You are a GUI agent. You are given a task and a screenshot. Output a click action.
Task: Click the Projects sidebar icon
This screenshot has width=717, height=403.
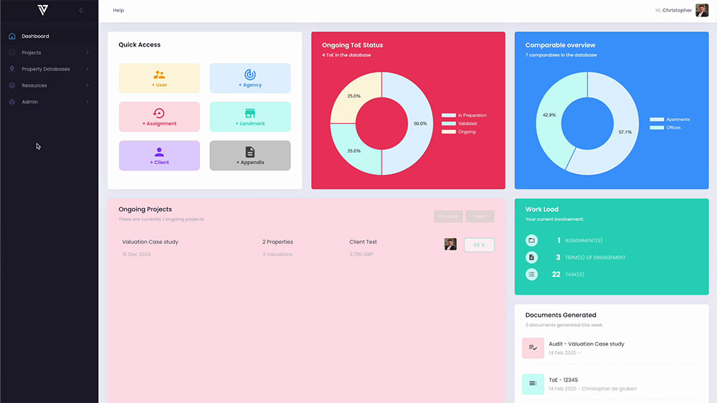(x=12, y=52)
